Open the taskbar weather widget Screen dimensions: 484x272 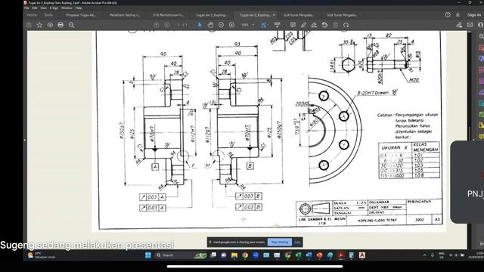click(41, 255)
